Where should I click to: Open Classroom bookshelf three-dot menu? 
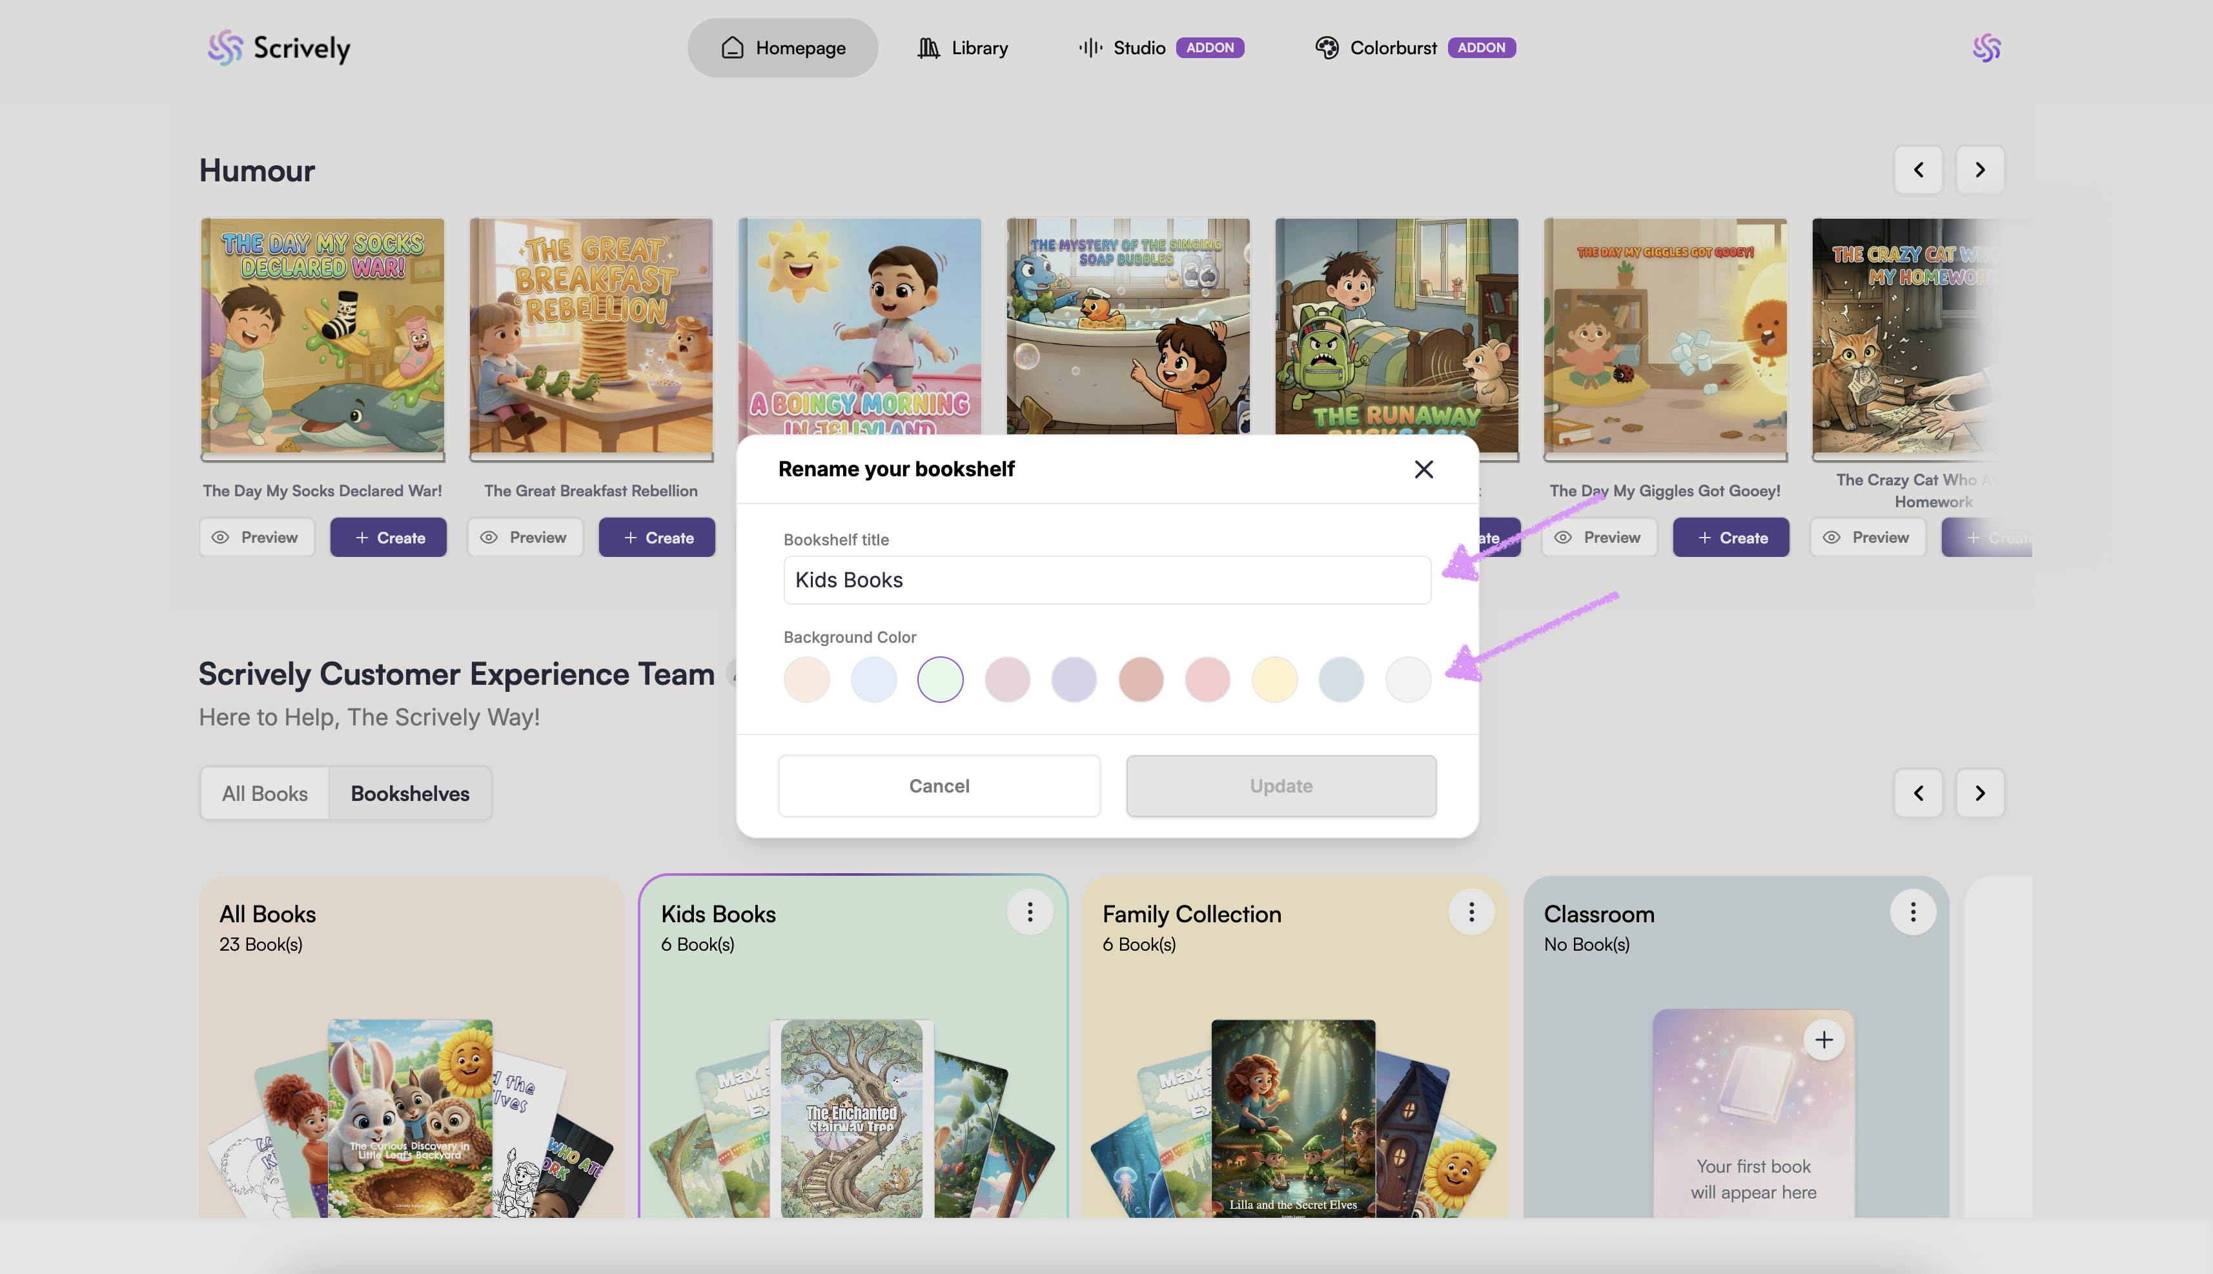pyautogui.click(x=1912, y=913)
